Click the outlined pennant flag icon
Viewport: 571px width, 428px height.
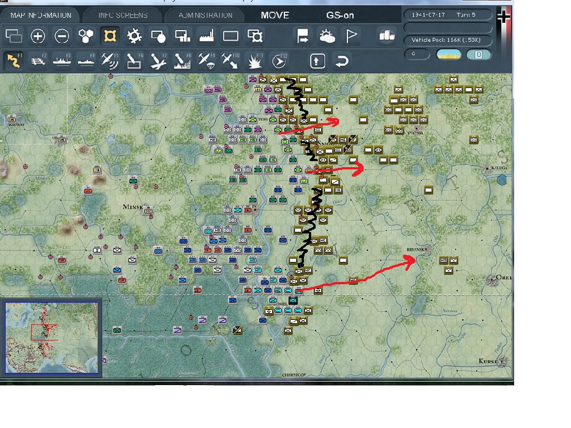point(351,36)
